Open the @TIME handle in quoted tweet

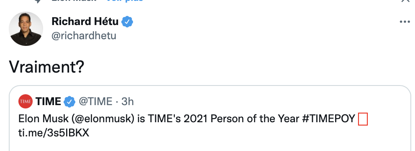pyautogui.click(x=95, y=102)
